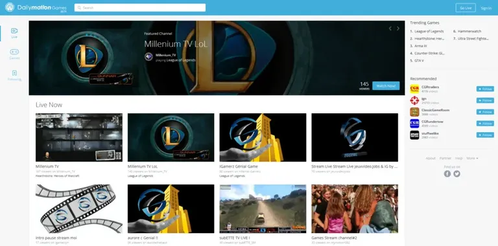Follow the CGRtrailers channel

tap(485, 89)
